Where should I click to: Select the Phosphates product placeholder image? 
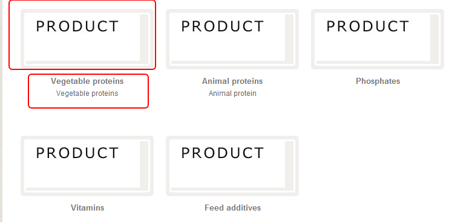click(x=378, y=39)
